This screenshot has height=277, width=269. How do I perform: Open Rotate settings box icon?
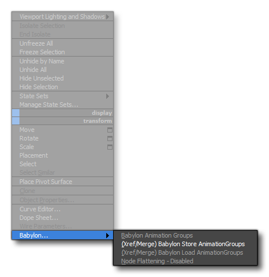(110, 139)
